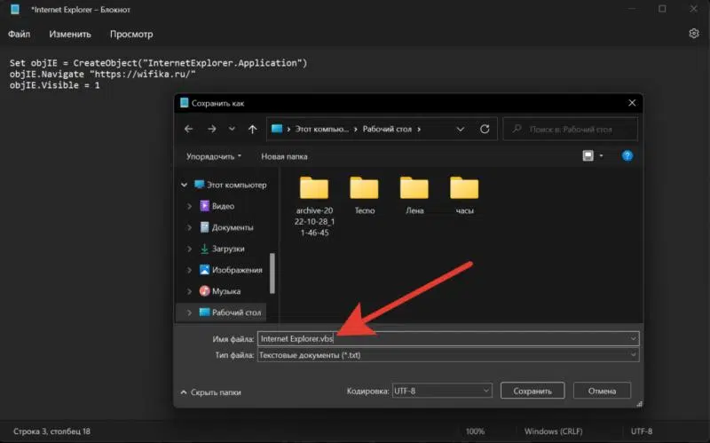Open the Просмотр menu

pos(131,35)
